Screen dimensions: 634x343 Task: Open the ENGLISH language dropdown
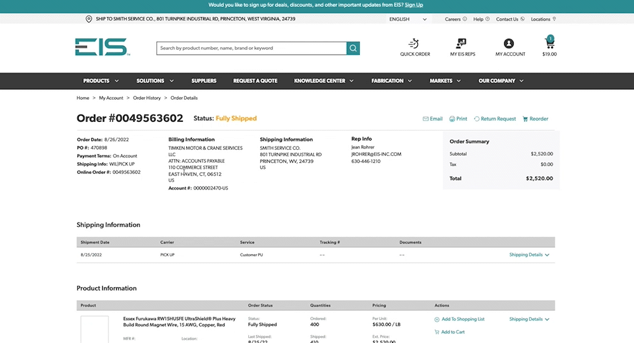pos(408,19)
